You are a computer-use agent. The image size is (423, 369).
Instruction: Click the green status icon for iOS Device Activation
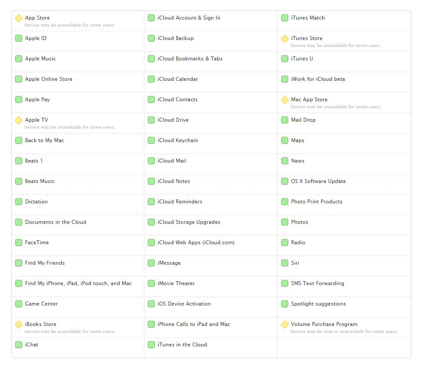[151, 304]
